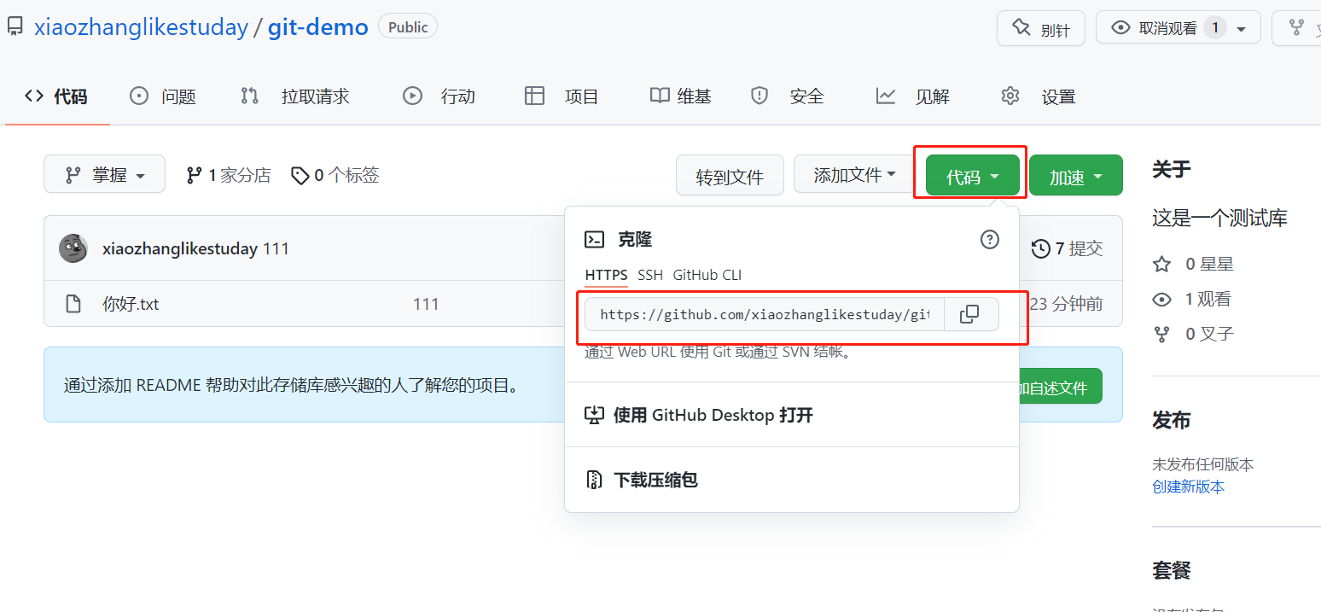This screenshot has height=612, width=1321.
Task: View the 1 观看 watchers link
Action: (1191, 300)
